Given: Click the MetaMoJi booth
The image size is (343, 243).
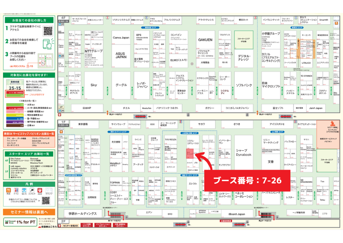Looking at the screenshot, I should (x=116, y=165).
